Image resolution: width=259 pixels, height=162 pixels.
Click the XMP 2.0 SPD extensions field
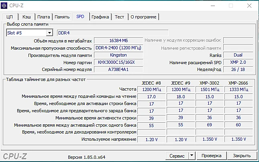238,62
